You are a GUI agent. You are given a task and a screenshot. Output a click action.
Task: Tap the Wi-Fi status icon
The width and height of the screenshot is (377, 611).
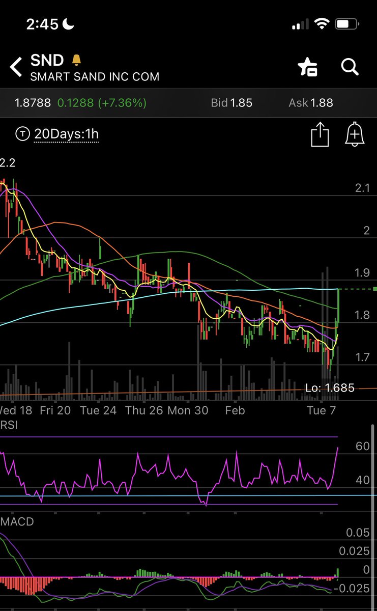tap(322, 24)
